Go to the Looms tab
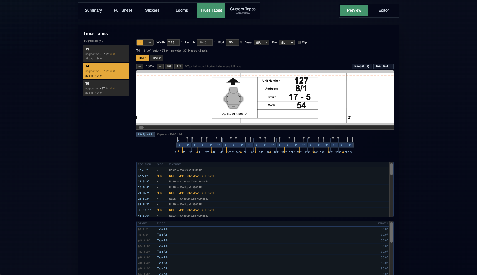The height and width of the screenshot is (275, 477). [x=182, y=10]
